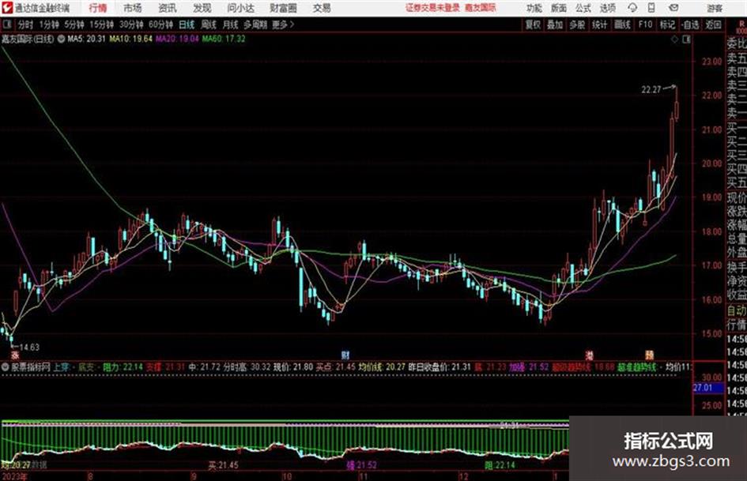Open the 行情 menu tab
Screen dimensions: 747x481
pos(98,8)
